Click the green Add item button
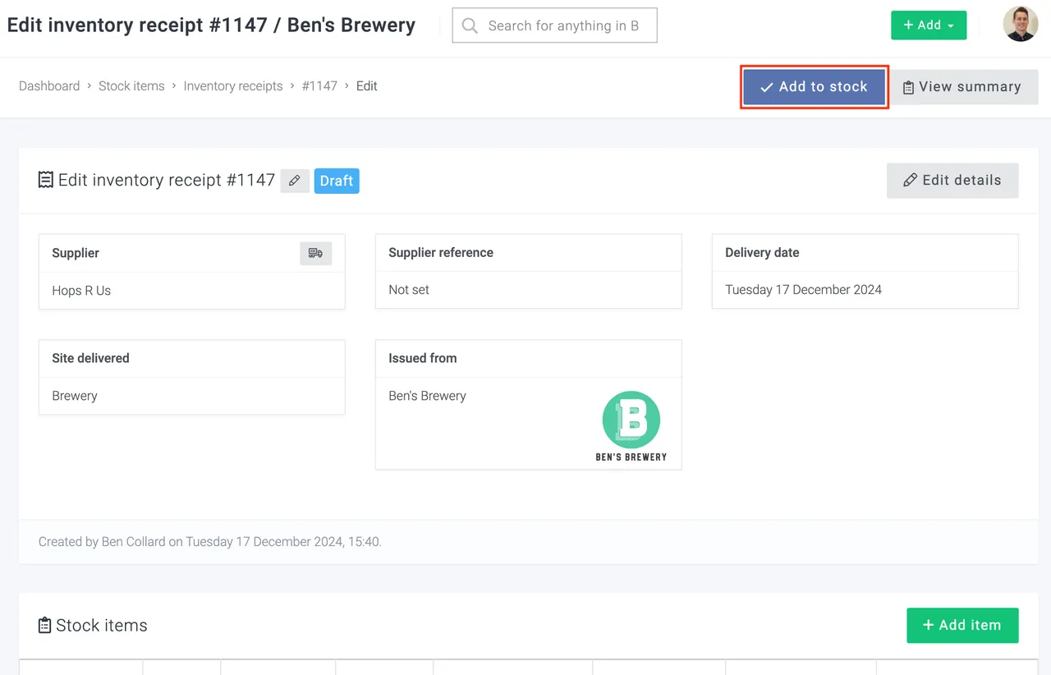The width and height of the screenshot is (1051, 675). coord(962,625)
